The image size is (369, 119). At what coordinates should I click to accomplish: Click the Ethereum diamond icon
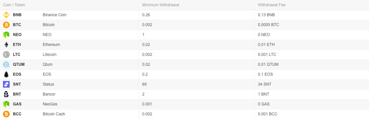click(x=6, y=45)
